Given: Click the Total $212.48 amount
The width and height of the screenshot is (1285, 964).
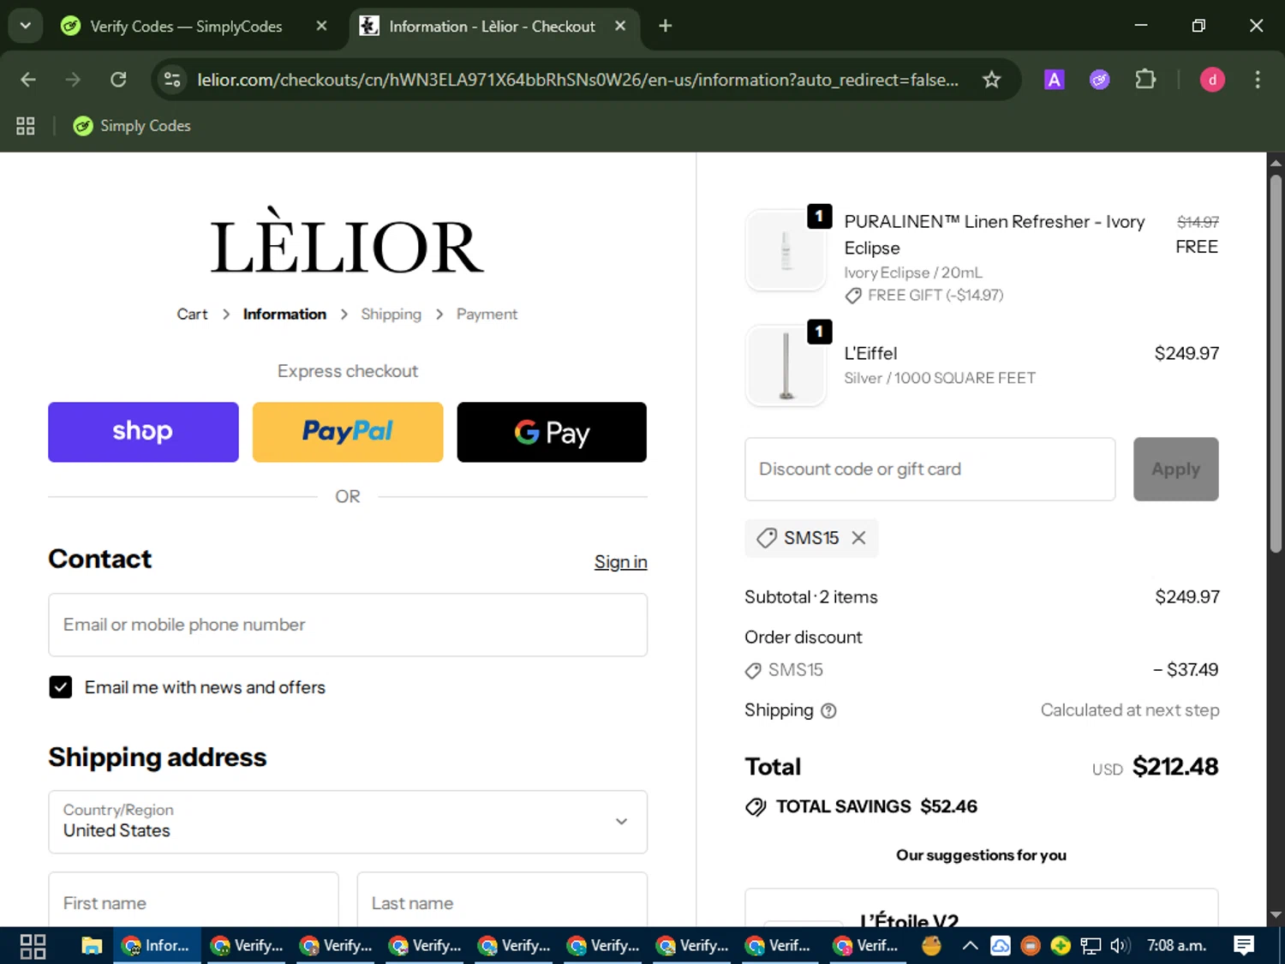Looking at the screenshot, I should point(1174,766).
